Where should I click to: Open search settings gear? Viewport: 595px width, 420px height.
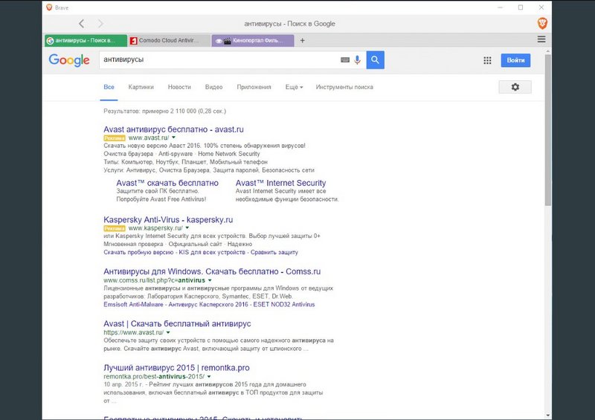(x=515, y=87)
